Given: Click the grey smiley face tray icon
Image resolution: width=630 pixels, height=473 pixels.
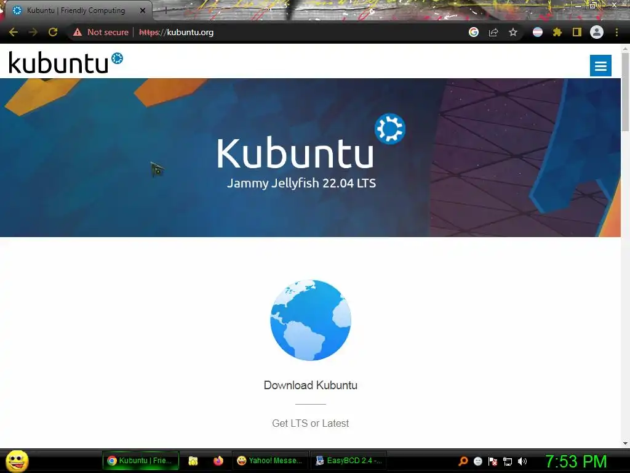Looking at the screenshot, I should (478, 461).
